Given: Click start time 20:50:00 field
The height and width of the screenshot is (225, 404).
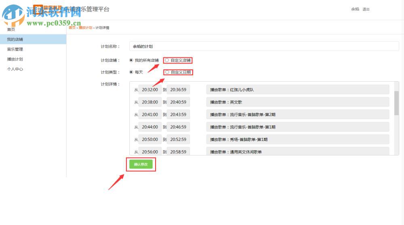Looking at the screenshot, I should tap(150, 139).
